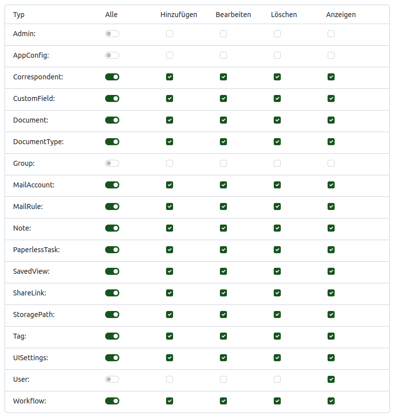Screen dimensions: 394x418
Task: Uncheck Hinzufügen for PaperlessTask
Action: (x=170, y=250)
